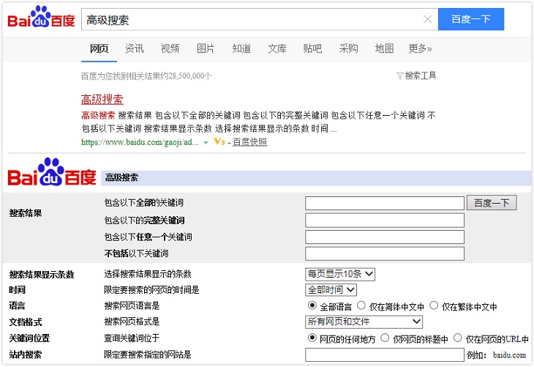Open the 高级搜索 result title link
This screenshot has height=367, width=534.
pyautogui.click(x=102, y=99)
